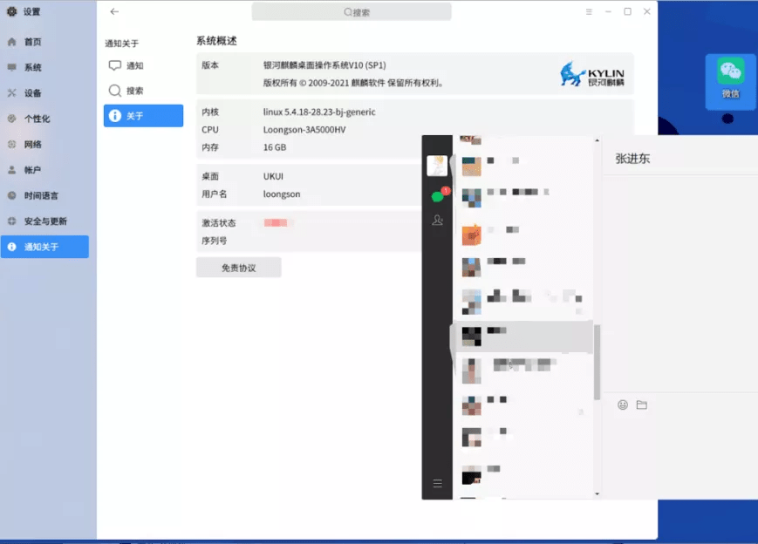
Task: Select the 关于 sub-page
Action: pos(143,116)
